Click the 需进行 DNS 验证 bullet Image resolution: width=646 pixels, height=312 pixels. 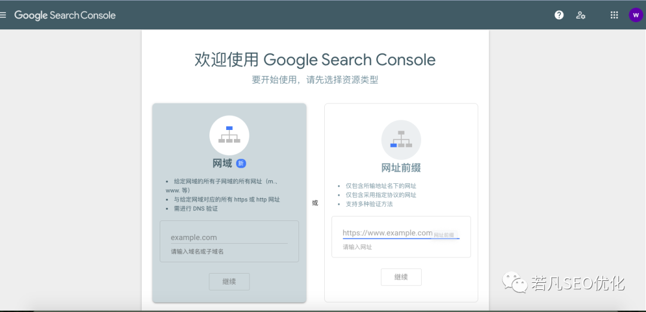pos(196,209)
